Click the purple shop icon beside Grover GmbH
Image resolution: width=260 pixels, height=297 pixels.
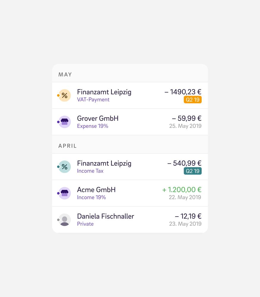65,122
